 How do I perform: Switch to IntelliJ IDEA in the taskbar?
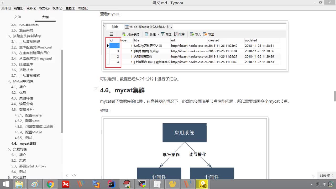(111, 184)
